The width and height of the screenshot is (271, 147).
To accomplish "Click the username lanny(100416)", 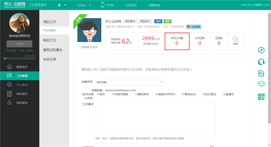I will pyautogui.click(x=19, y=36).
